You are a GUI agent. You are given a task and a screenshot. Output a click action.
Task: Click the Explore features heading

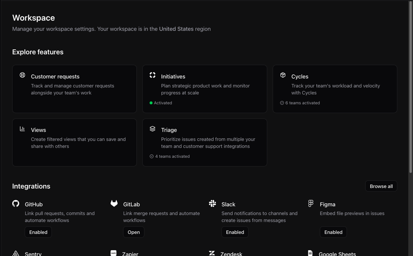(x=37, y=52)
